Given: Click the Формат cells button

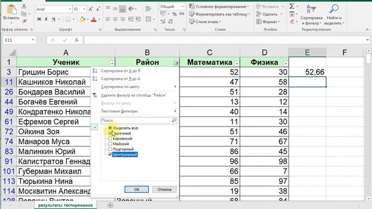Looking at the screenshot, I should (x=269, y=22).
